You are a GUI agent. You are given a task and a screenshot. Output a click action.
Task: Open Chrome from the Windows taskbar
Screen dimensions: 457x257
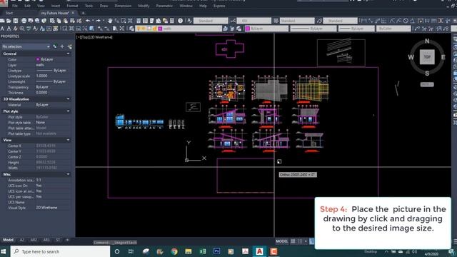pos(174,251)
